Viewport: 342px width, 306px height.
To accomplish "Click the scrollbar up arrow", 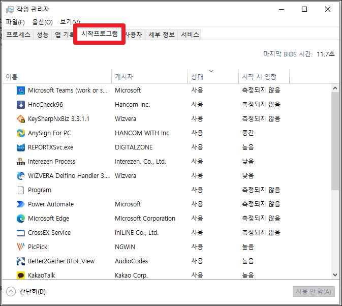I will [335, 88].
